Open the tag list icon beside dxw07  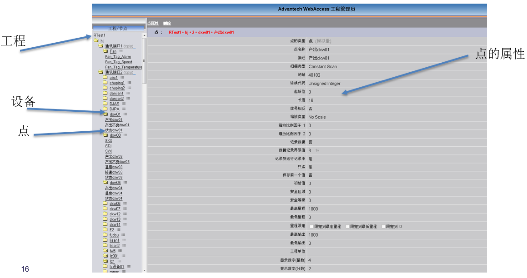click(125, 209)
